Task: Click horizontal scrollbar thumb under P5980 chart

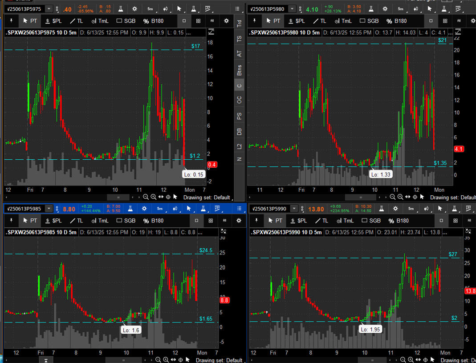Action: pyautogui.click(x=361, y=198)
